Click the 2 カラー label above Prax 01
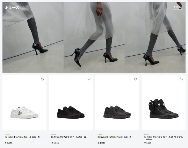The width and height of the screenshot is (188, 148). pos(100,134)
